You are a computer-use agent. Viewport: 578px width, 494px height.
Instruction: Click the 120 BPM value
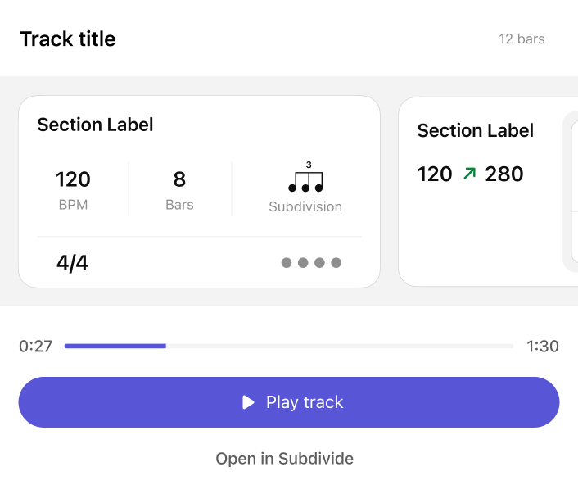coord(73,179)
